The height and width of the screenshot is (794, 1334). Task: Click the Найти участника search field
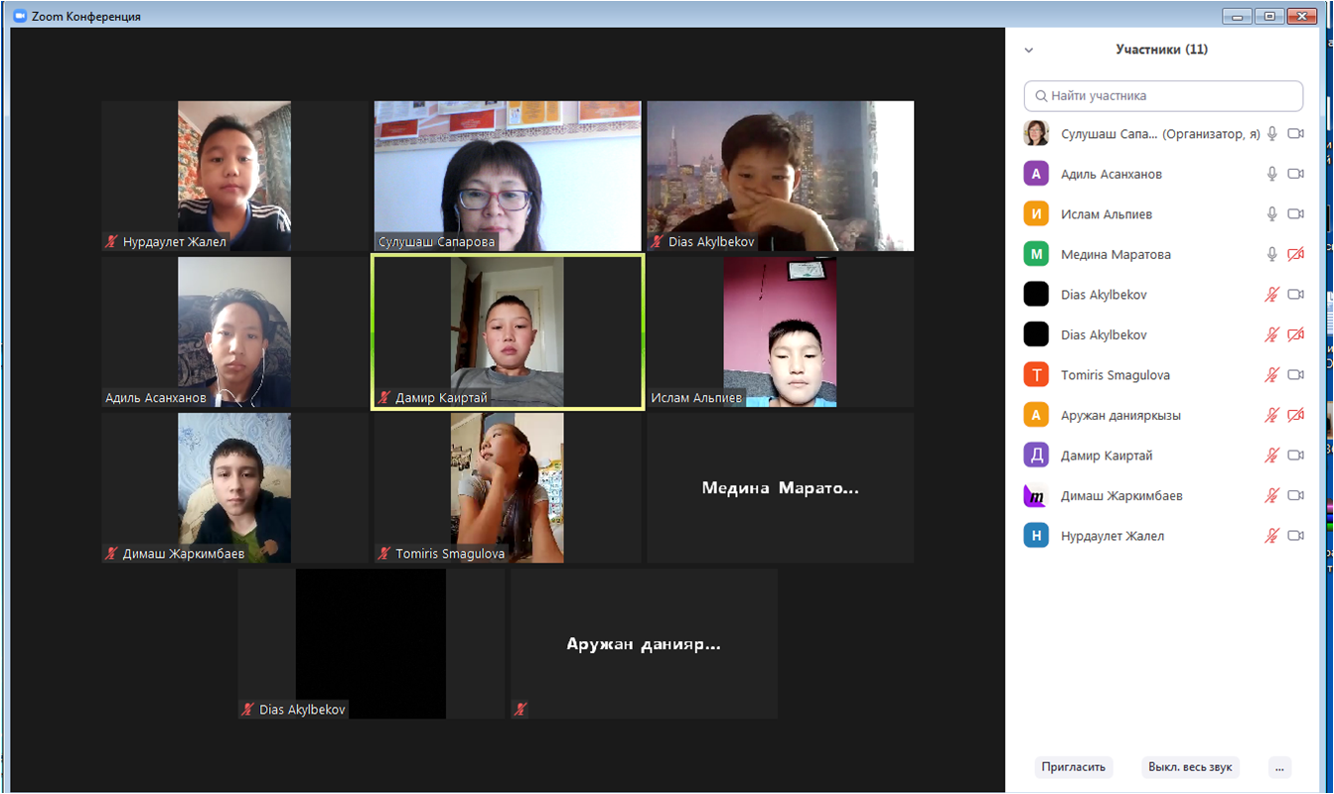1163,96
